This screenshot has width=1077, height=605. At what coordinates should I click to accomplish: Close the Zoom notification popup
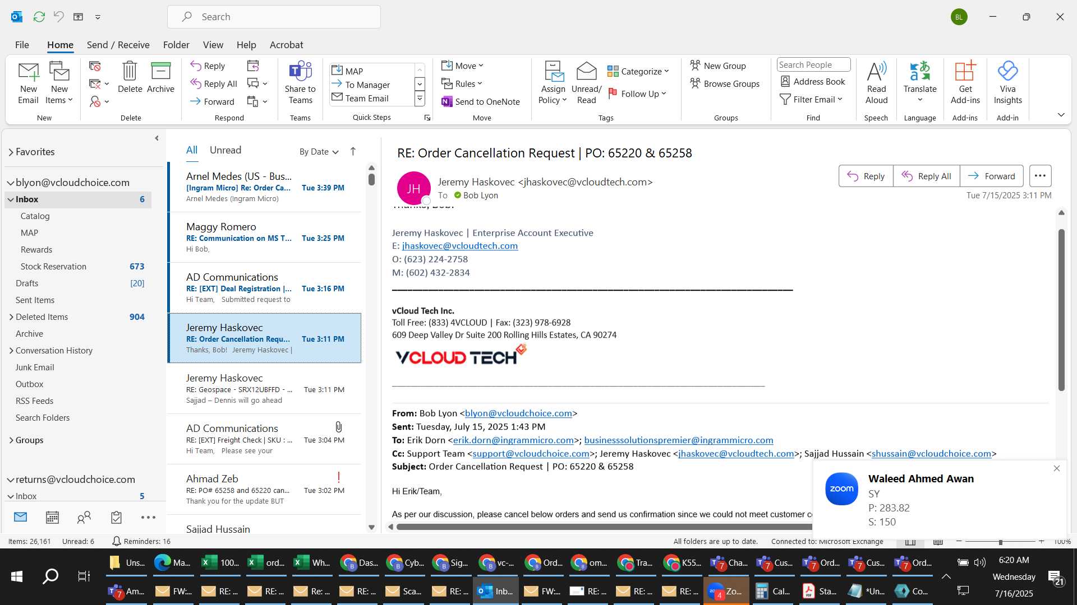1057,468
